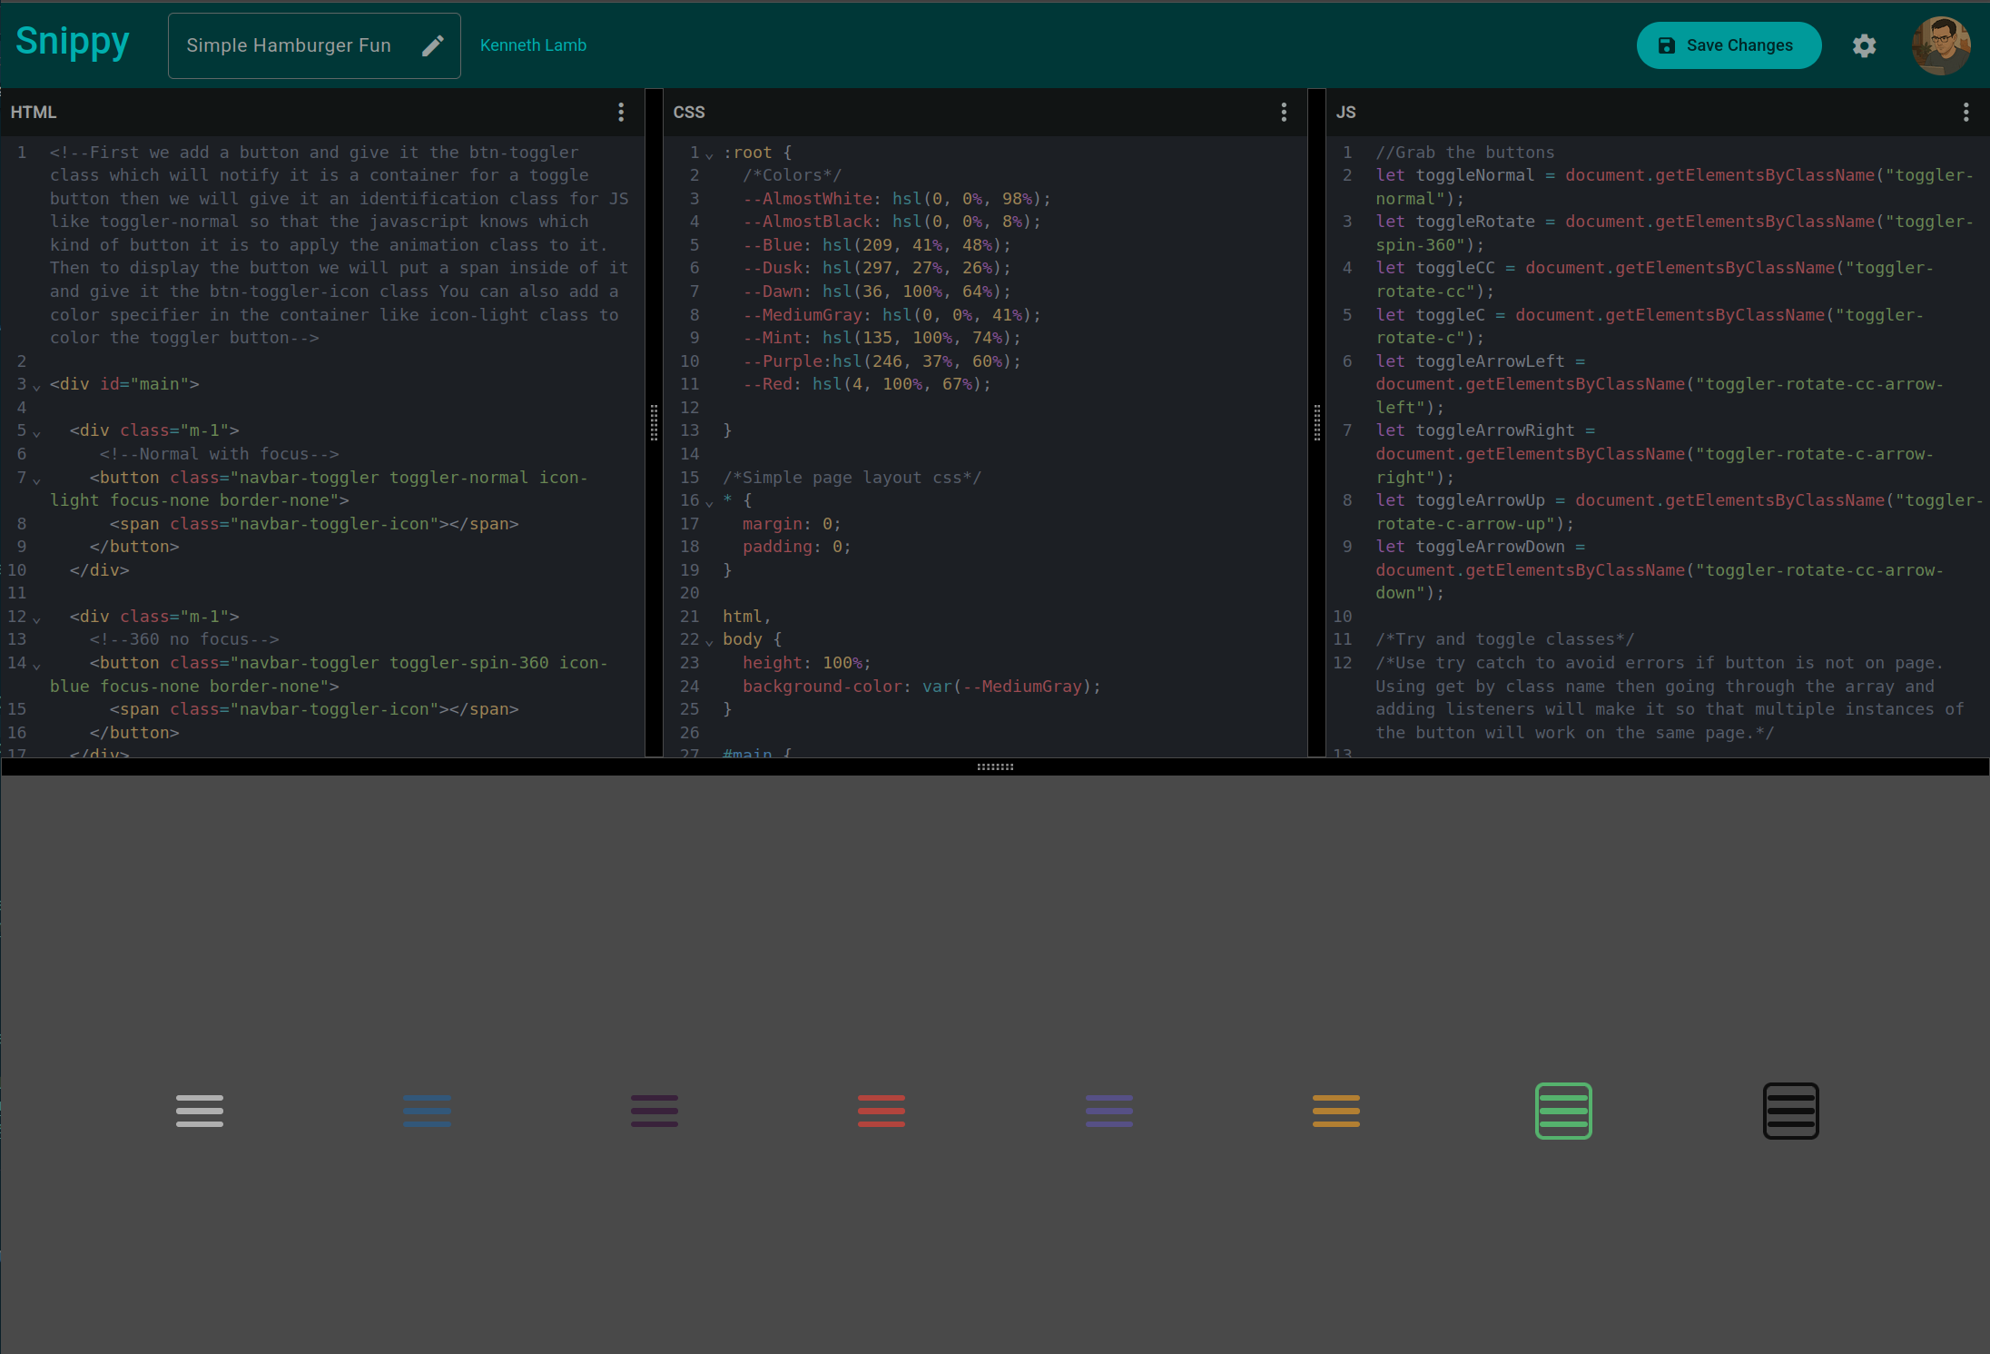This screenshot has width=1990, height=1354.
Task: Collapse HTML line 7 button fold arrow
Action: click(37, 480)
